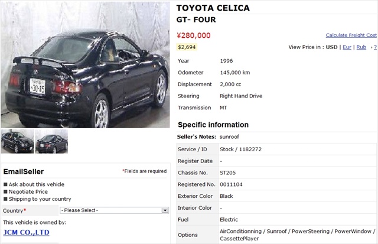This screenshot has height=244, width=378.
Task: Switch price currency to Rub
Action: (x=361, y=47)
